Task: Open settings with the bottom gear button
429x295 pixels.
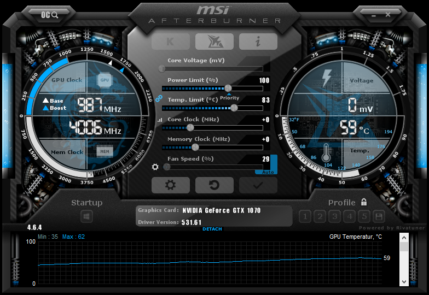Action: [x=171, y=185]
